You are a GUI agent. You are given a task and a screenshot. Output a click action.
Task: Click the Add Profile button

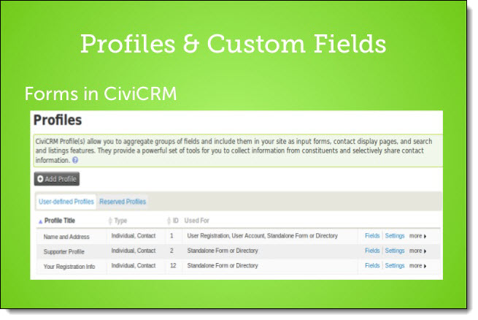(x=57, y=179)
